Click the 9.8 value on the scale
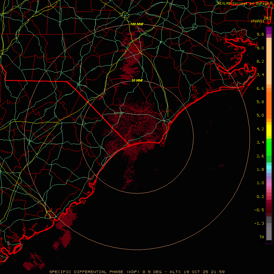Viewport: 274px width, 274px height. pos(260,34)
